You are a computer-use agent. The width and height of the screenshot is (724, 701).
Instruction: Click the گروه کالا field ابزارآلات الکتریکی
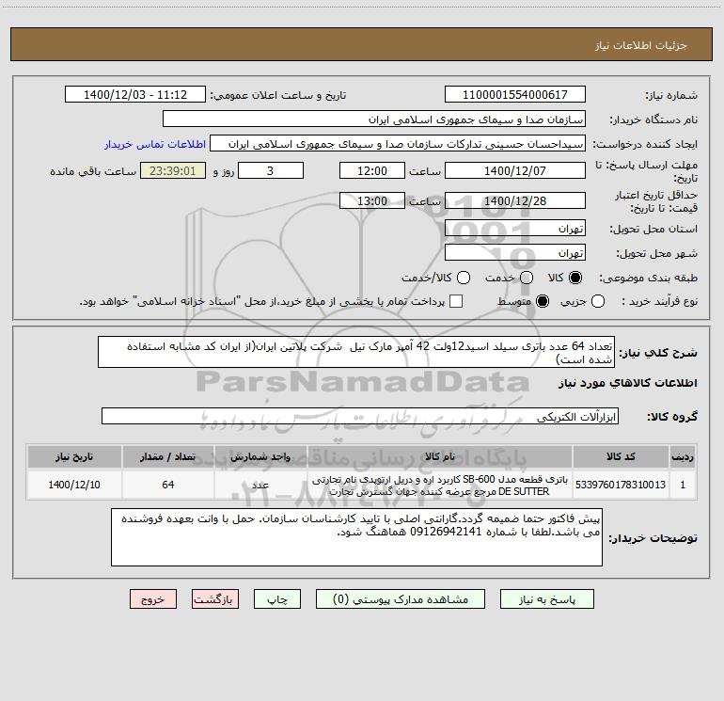pyautogui.click(x=360, y=416)
